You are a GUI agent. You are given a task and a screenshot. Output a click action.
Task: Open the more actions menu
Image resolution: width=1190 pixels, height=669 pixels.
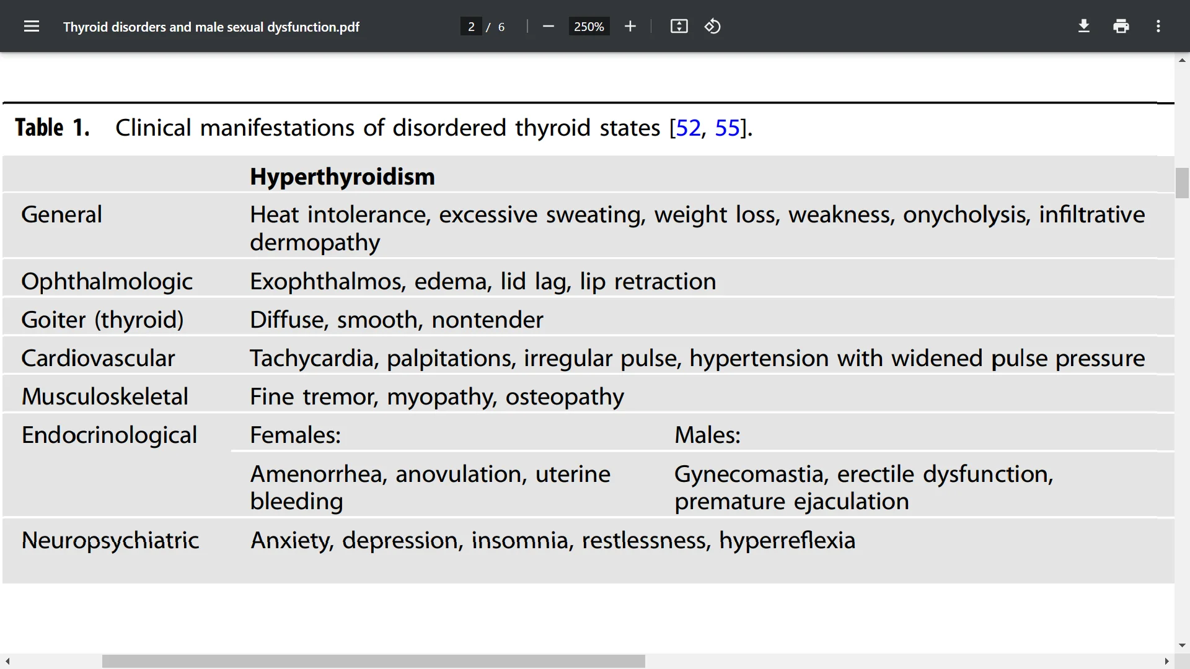coord(1158,26)
